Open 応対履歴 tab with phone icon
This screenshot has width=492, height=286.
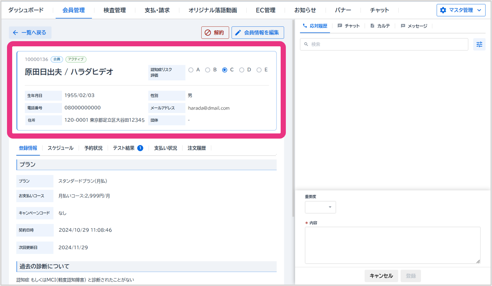315,26
